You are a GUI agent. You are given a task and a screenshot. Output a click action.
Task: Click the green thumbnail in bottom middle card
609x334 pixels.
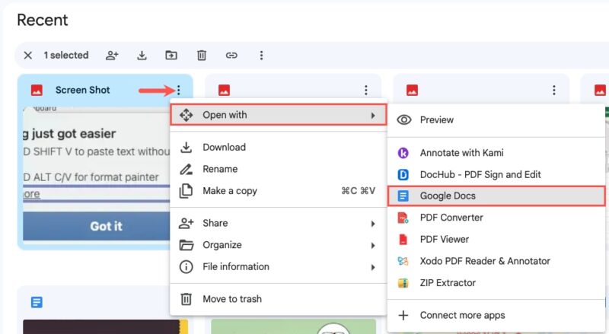click(x=293, y=326)
